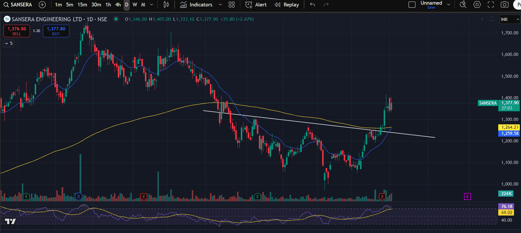Enter fullscreen mode
The width and height of the screenshot is (521, 233).
491,5
